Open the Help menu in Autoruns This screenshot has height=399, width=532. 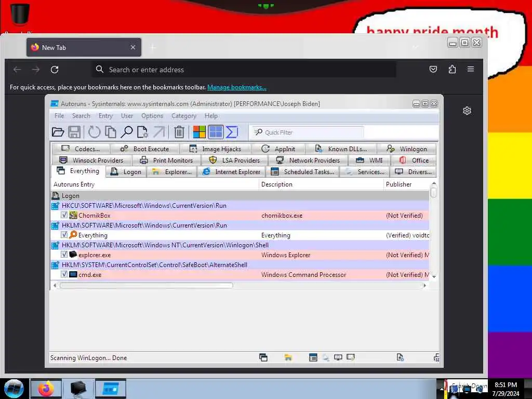coord(211,116)
